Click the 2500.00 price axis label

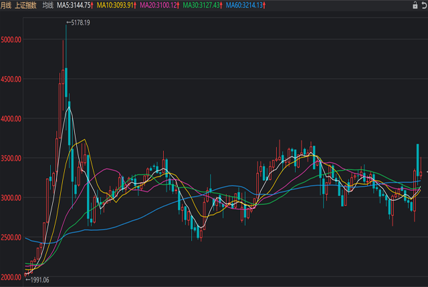11,238
